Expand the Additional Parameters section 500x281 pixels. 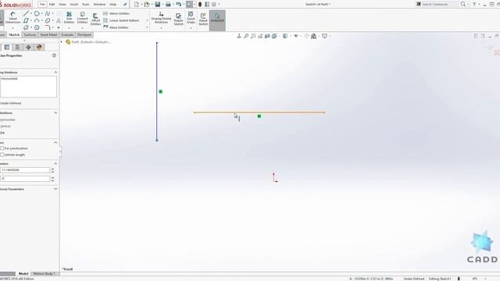[55, 189]
